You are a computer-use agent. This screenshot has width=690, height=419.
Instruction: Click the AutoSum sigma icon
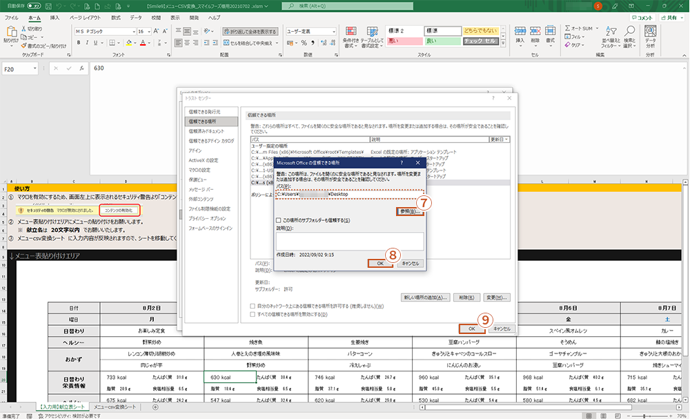pyautogui.click(x=568, y=28)
